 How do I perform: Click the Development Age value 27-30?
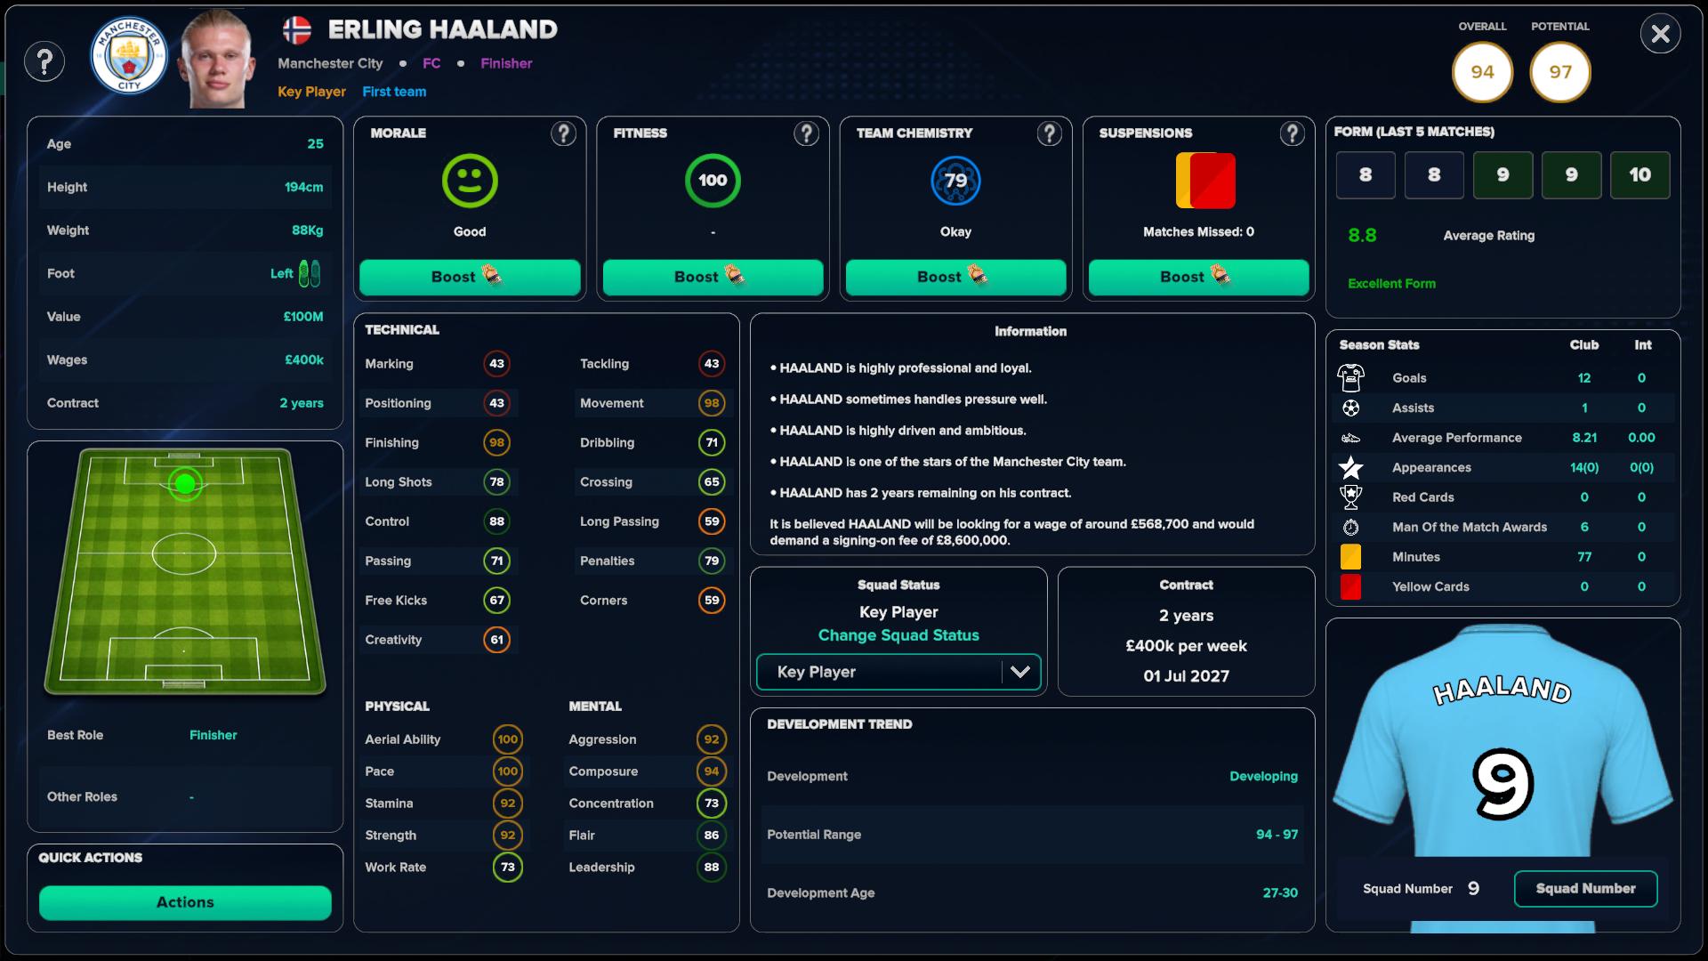click(1280, 893)
